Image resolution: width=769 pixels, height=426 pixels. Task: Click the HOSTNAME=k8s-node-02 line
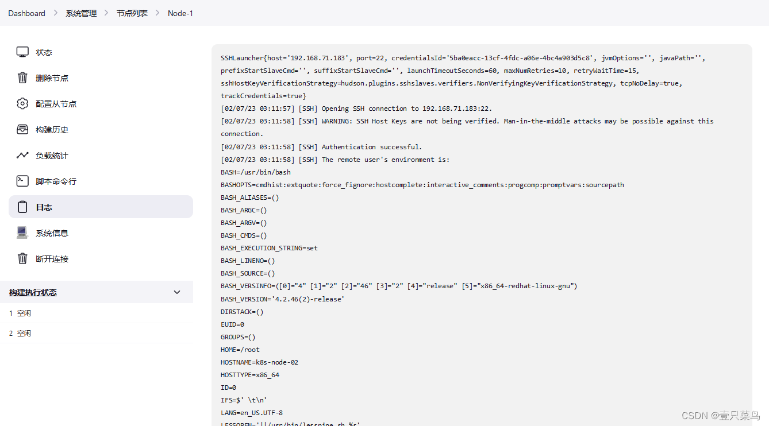click(x=259, y=362)
